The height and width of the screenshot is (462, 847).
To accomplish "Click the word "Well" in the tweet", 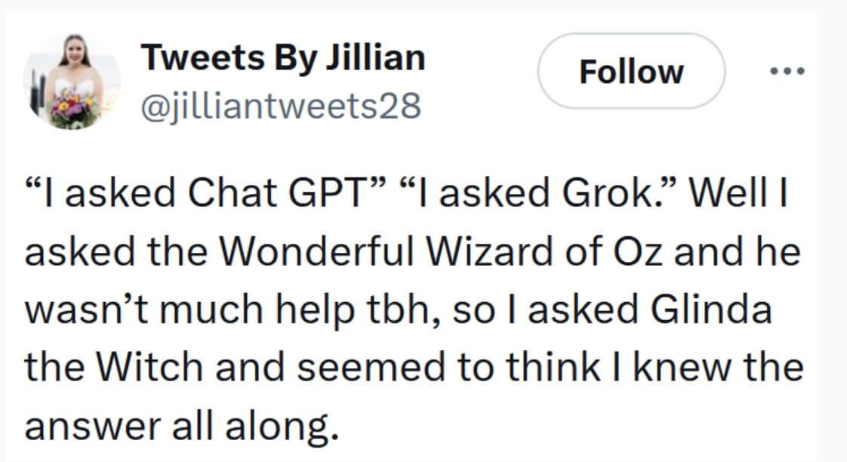I will click(x=736, y=195).
